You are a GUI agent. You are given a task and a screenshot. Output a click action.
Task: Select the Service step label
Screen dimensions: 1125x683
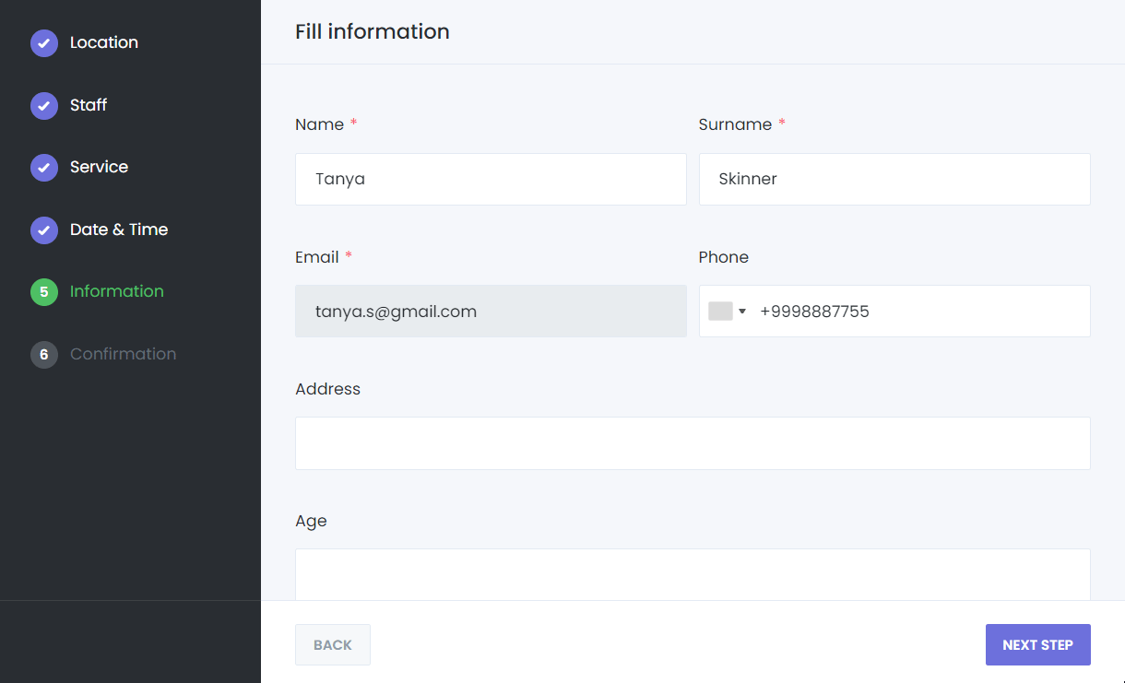tap(99, 167)
